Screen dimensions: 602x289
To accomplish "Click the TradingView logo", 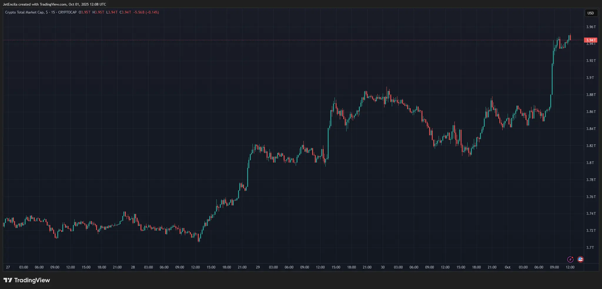I will coord(27,280).
